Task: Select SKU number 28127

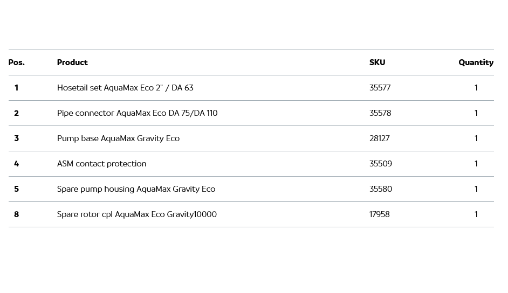Action: [x=379, y=138]
